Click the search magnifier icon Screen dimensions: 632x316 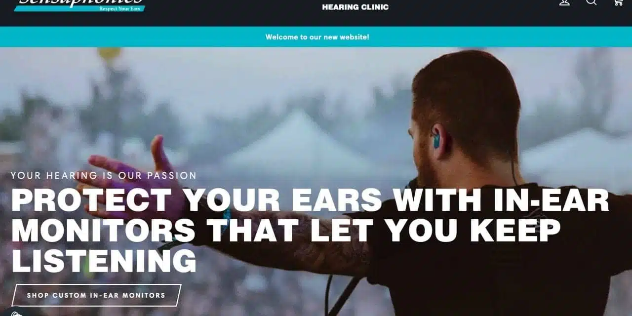pyautogui.click(x=591, y=2)
